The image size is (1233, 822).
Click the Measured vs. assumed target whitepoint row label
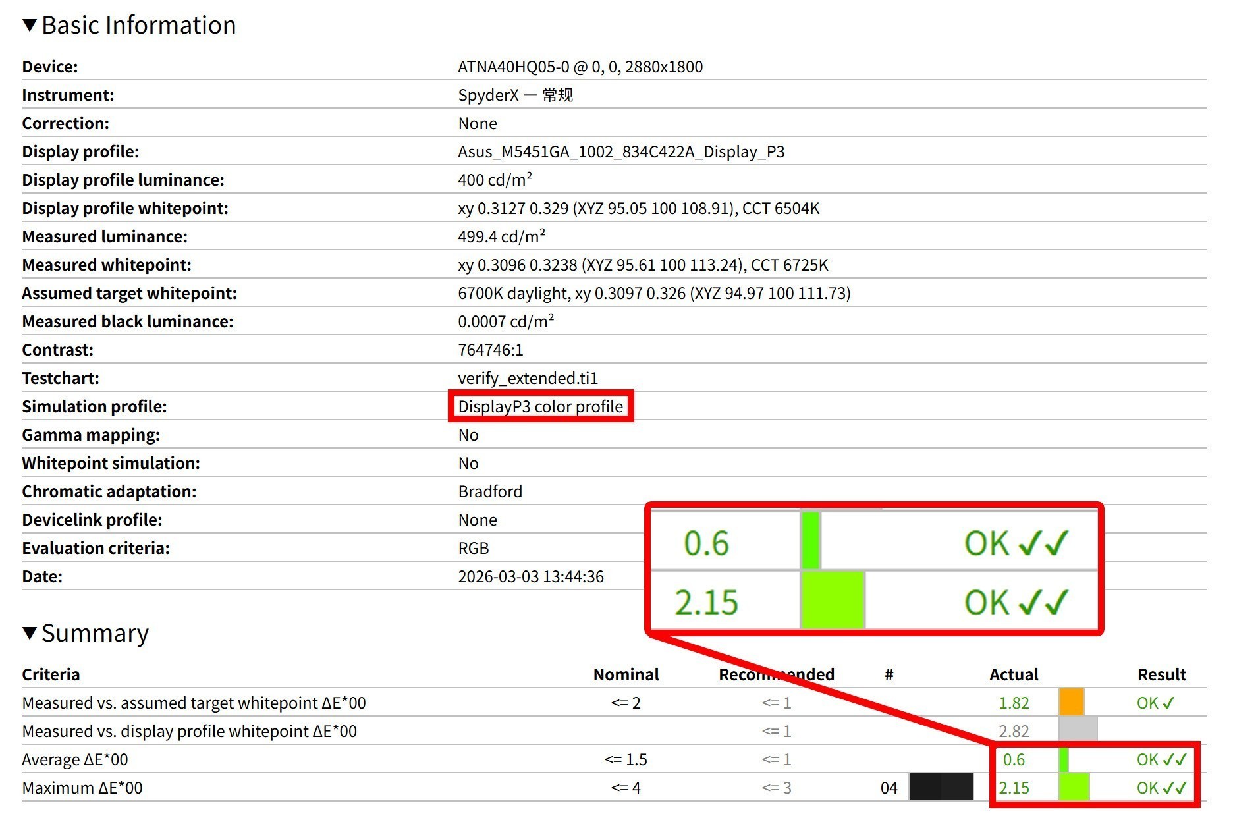point(194,703)
